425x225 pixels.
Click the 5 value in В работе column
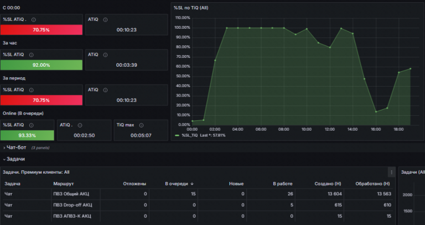coord(292,205)
